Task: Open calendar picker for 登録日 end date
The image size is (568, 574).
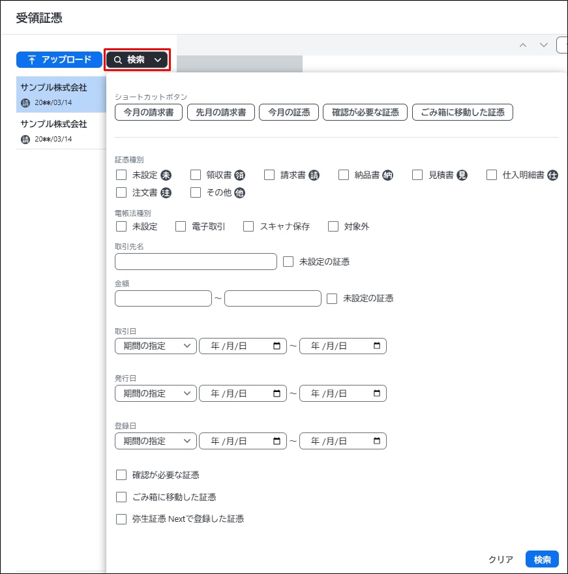Action: 377,441
